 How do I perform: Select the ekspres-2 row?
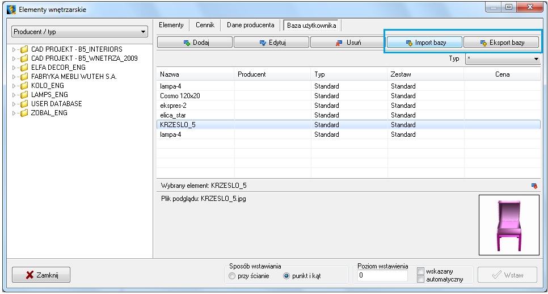click(348, 106)
